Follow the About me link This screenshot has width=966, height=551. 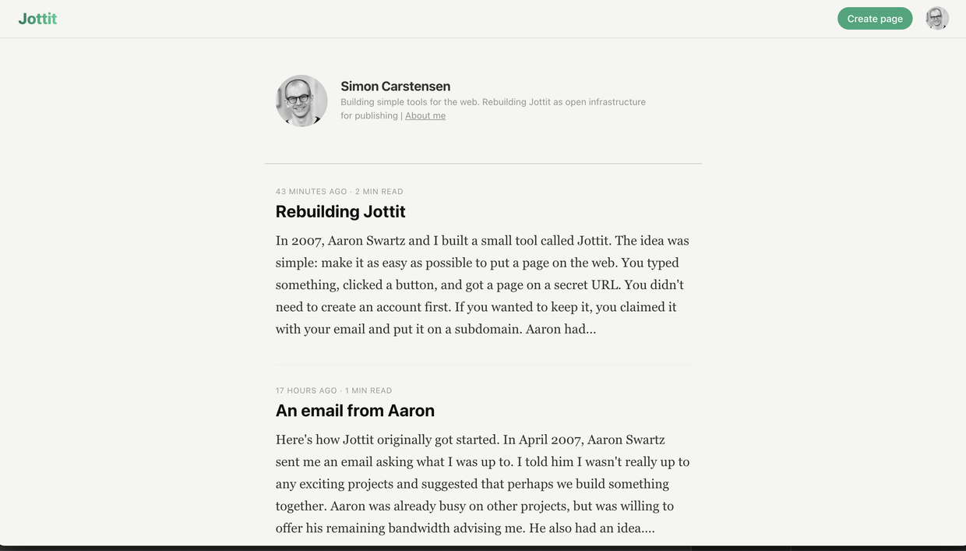(425, 116)
